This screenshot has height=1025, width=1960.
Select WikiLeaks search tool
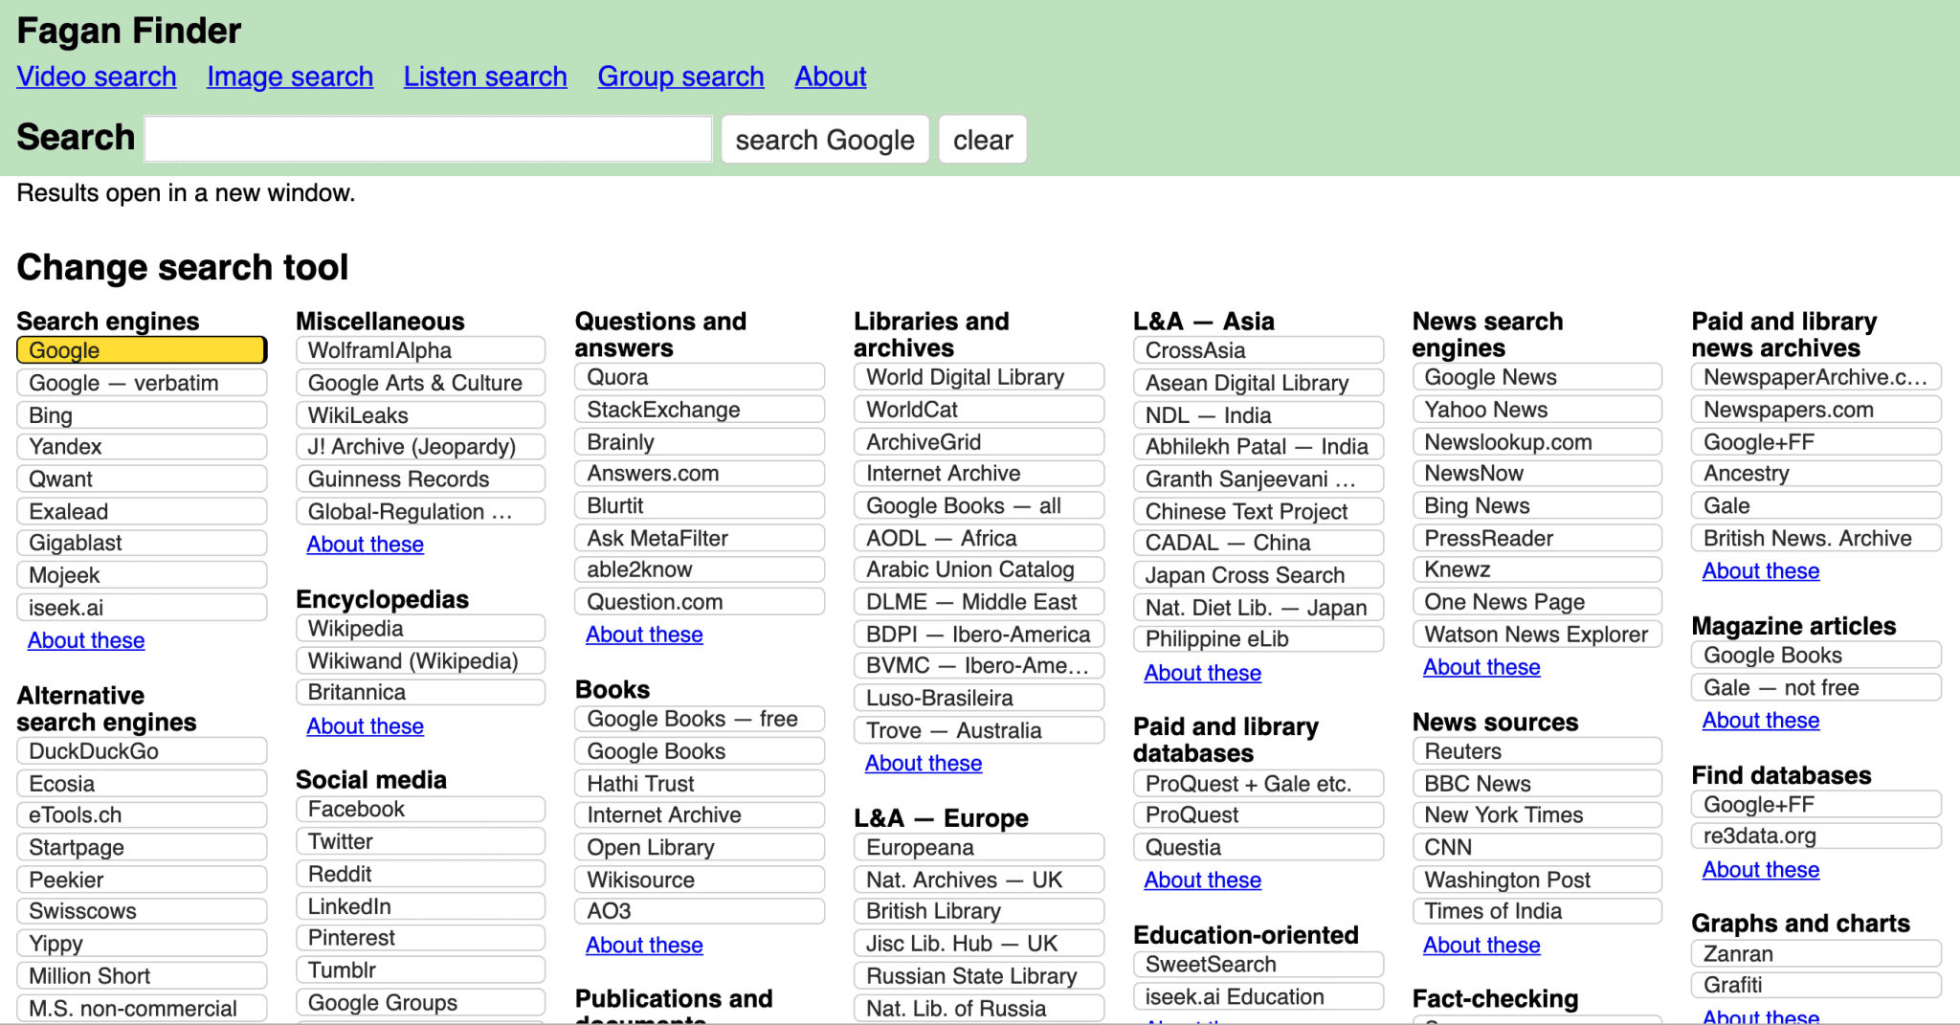pyautogui.click(x=421, y=415)
